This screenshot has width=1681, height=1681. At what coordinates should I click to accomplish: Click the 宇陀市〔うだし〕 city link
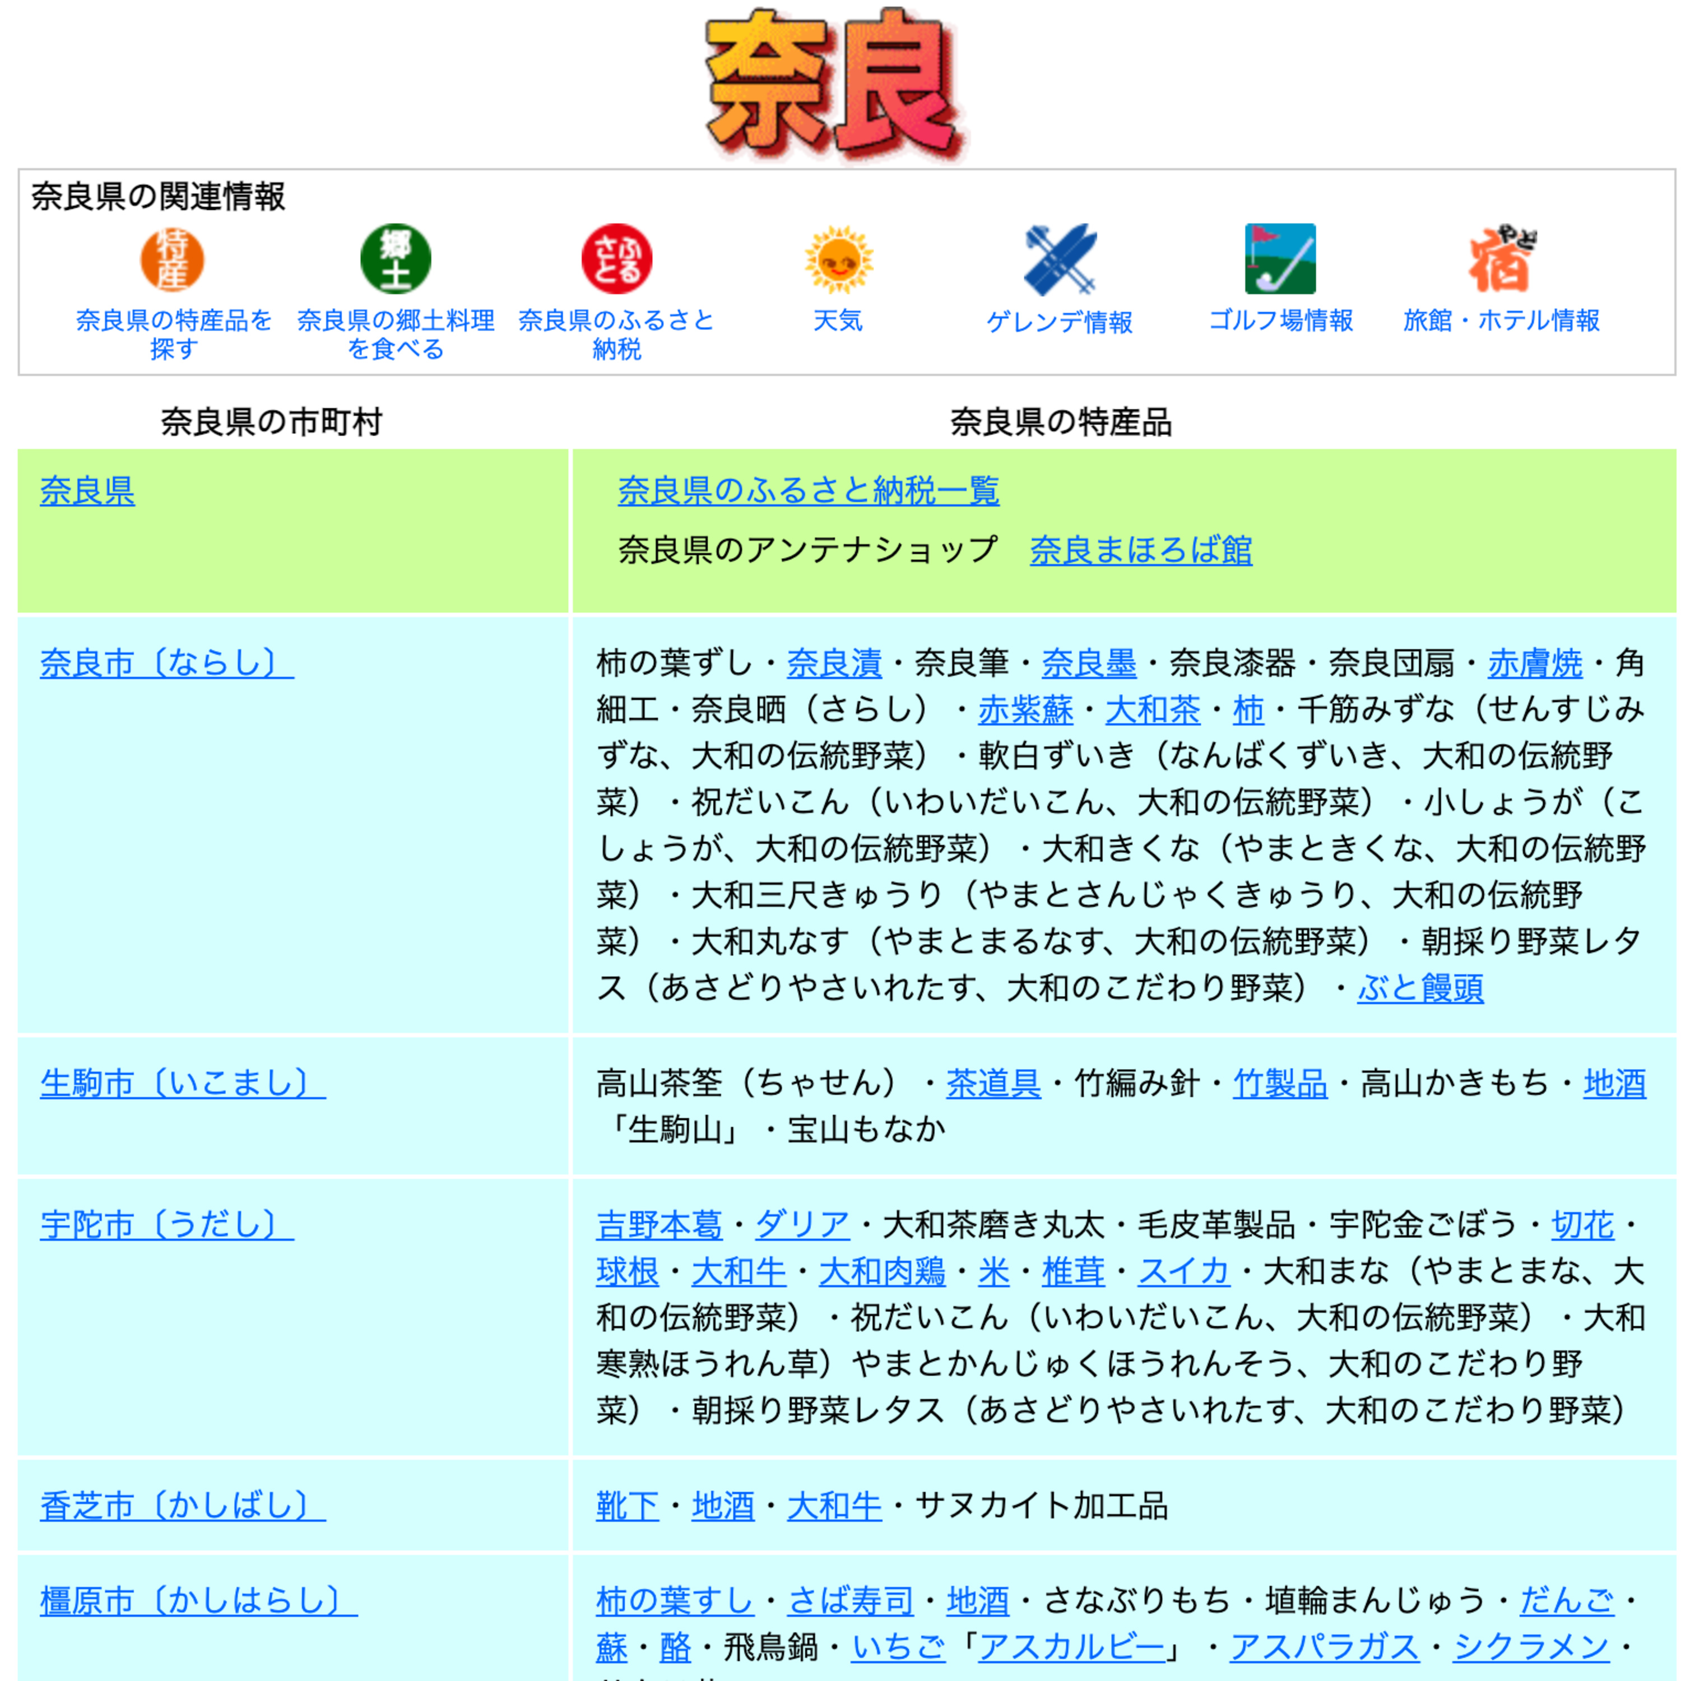(x=167, y=1225)
